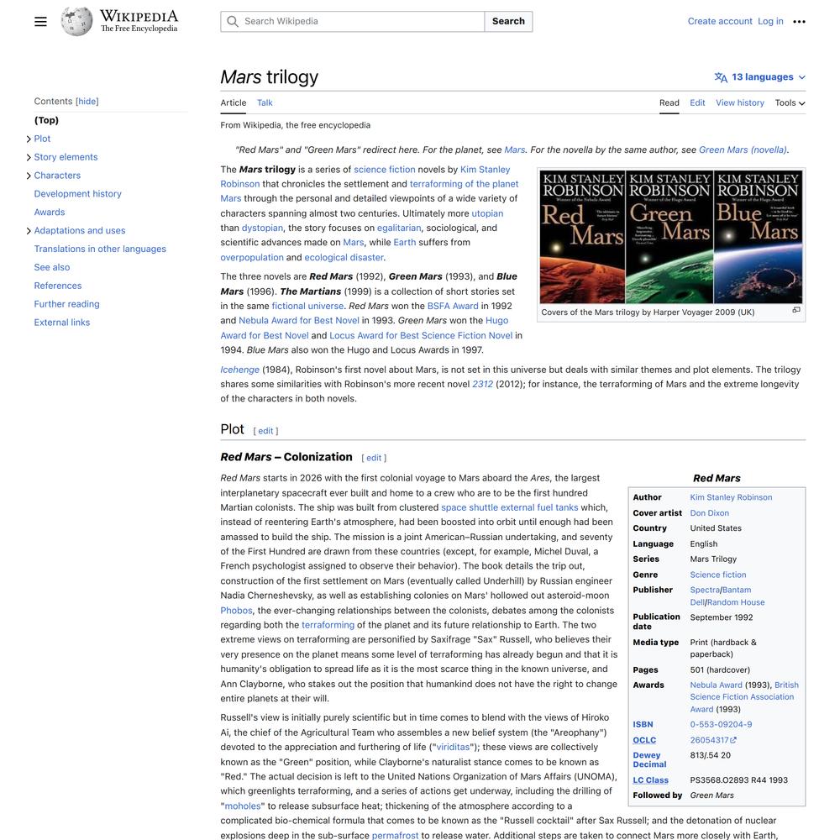The image size is (840, 840).
Task: Open the OCLC label link
Action: point(644,740)
